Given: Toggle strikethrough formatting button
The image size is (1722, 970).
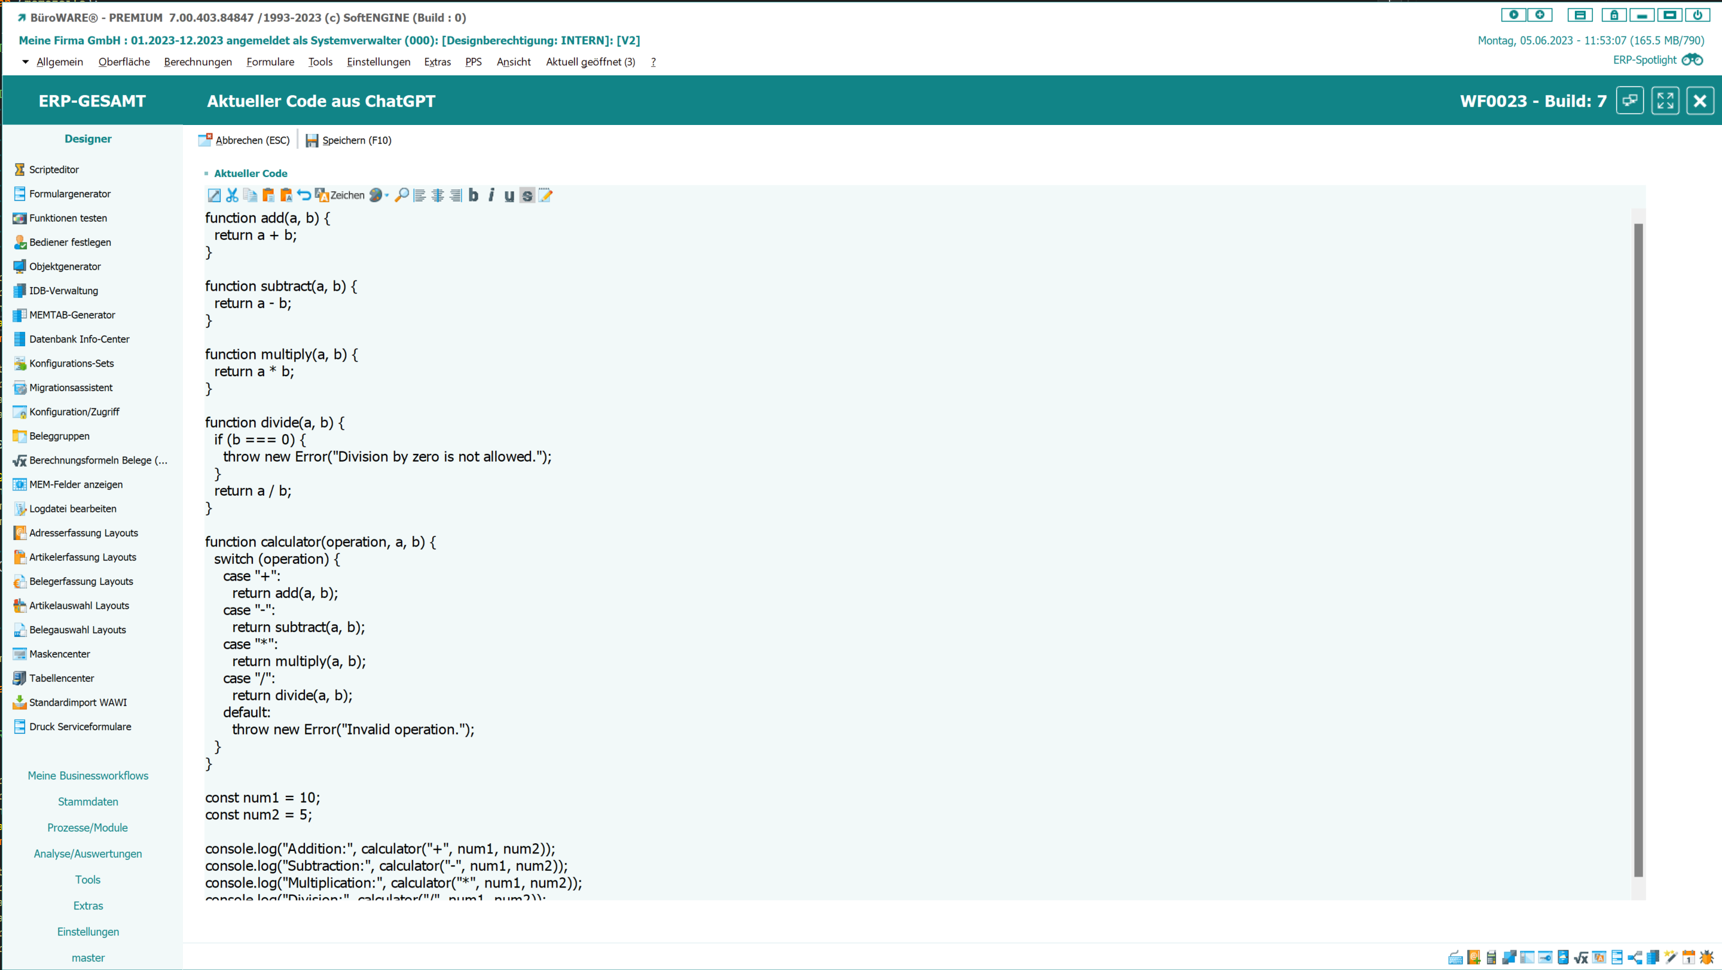Looking at the screenshot, I should pos(527,195).
